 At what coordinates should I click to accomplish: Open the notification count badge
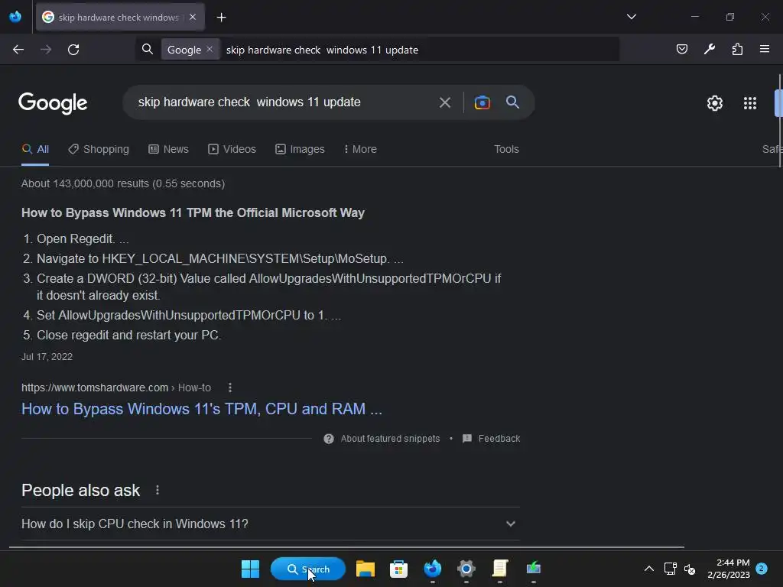pyautogui.click(x=762, y=569)
